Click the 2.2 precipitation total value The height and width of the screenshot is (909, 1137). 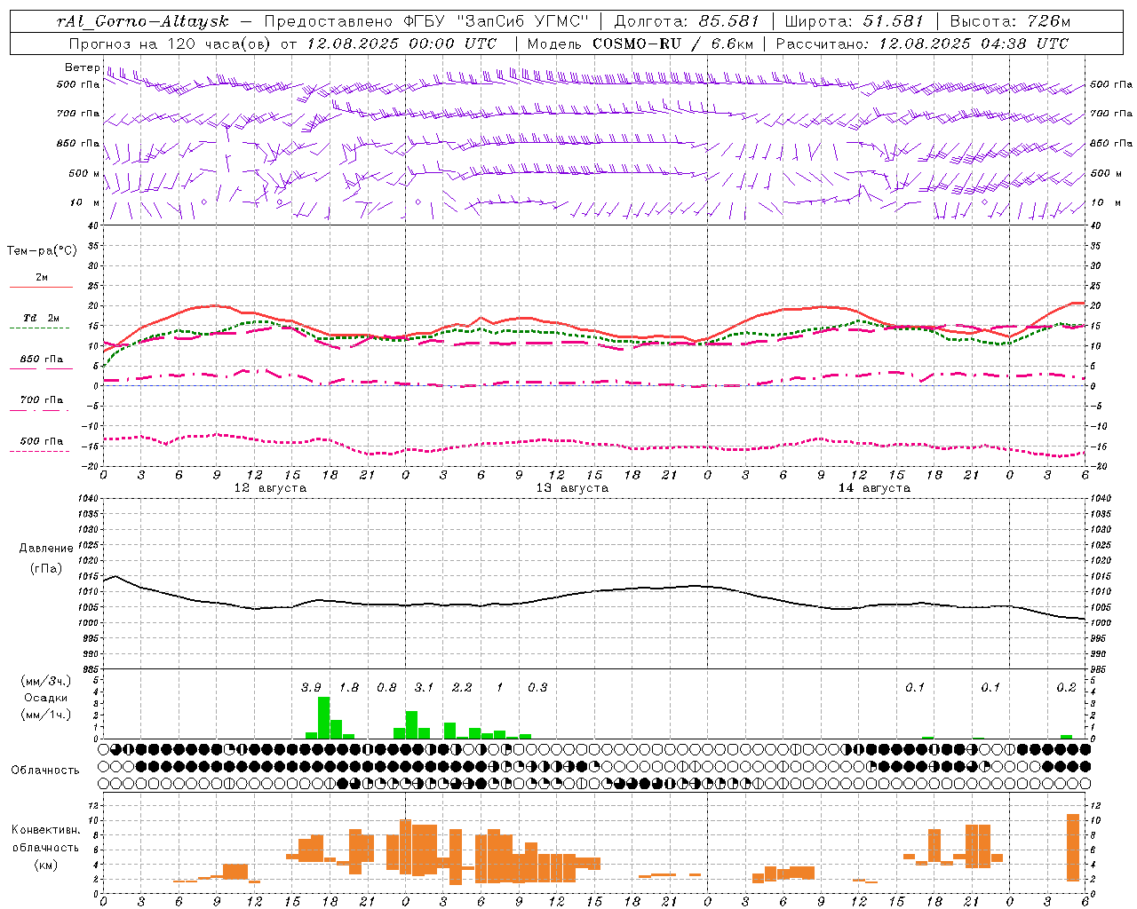coord(462,687)
